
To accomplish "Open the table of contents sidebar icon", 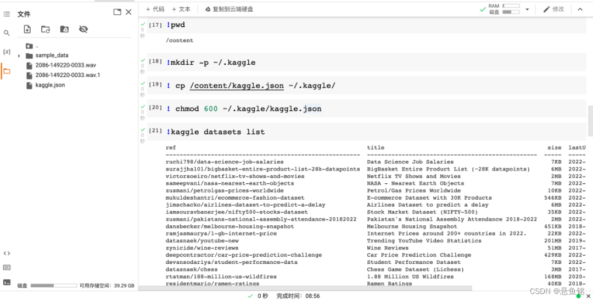I will pos(7,13).
